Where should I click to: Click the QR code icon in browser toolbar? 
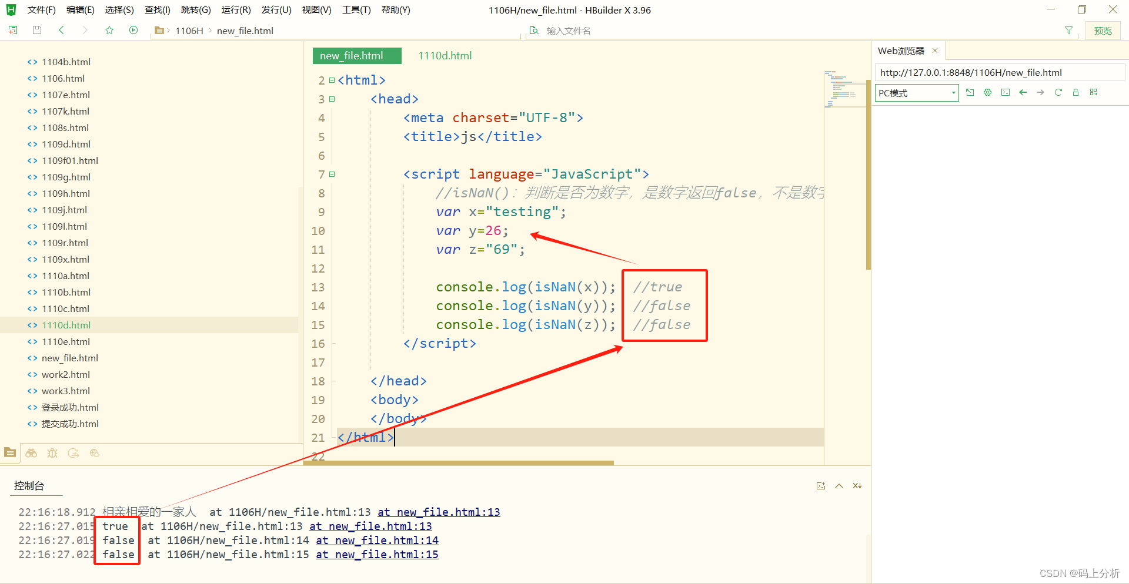[x=1094, y=92]
